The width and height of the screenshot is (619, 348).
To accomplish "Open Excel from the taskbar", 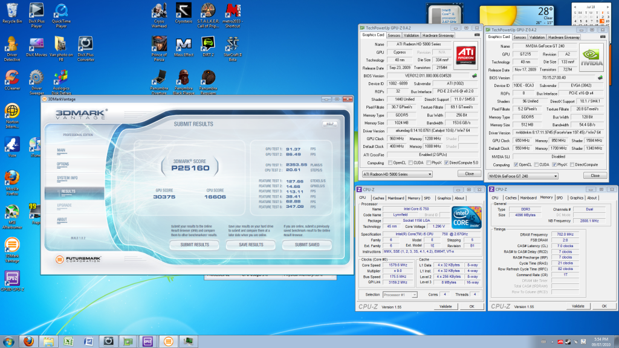I will point(69,341).
